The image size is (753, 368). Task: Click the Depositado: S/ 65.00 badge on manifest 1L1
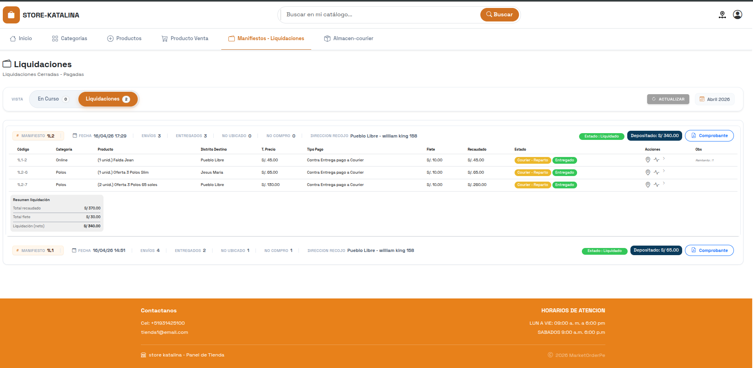(656, 250)
